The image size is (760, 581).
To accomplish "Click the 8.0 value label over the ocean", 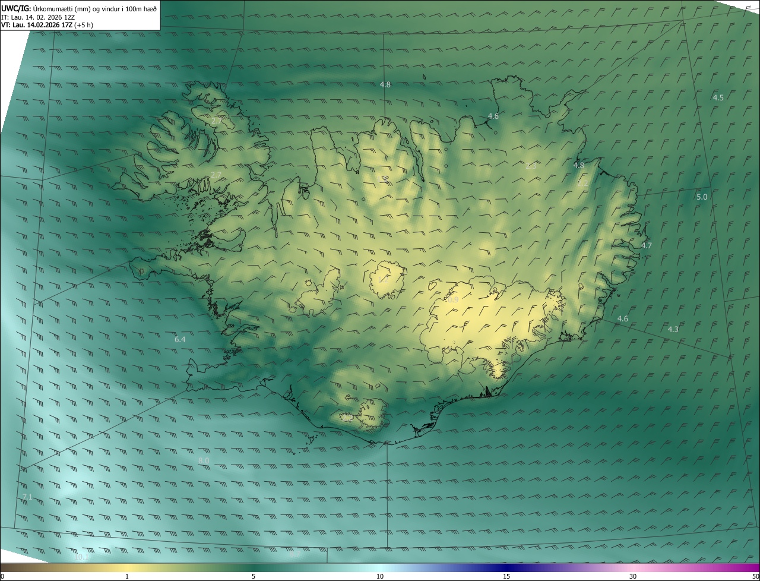I will coord(204,461).
